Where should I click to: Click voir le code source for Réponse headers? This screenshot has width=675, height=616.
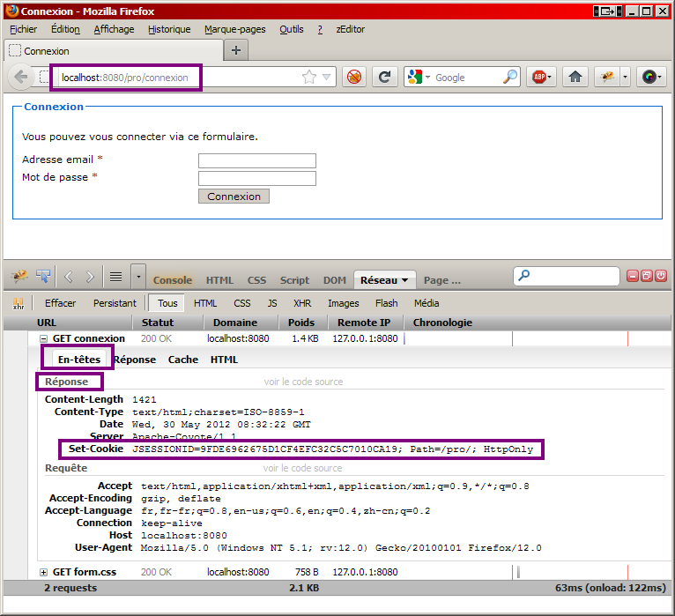[303, 382]
